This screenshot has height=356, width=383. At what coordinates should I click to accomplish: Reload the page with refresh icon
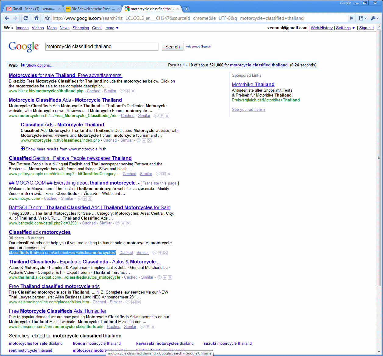[x=26, y=18]
